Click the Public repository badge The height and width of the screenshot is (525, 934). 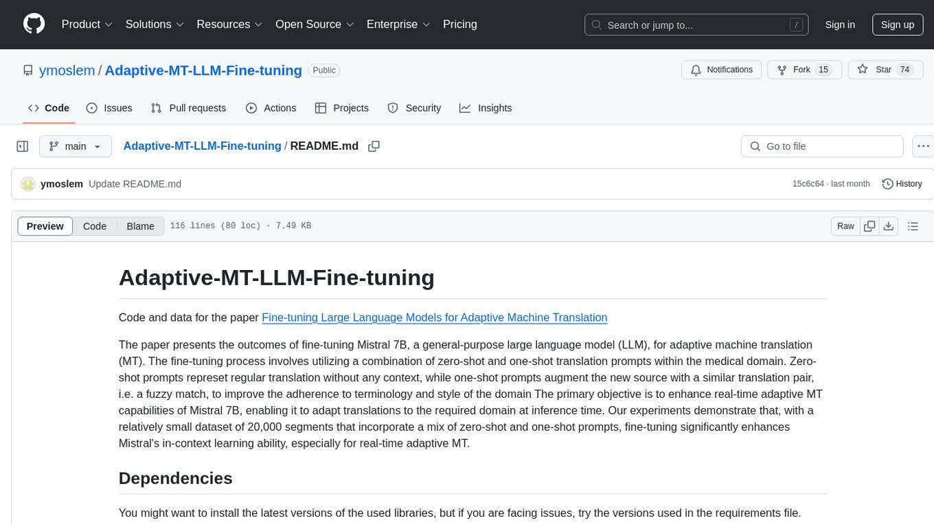tap(324, 70)
